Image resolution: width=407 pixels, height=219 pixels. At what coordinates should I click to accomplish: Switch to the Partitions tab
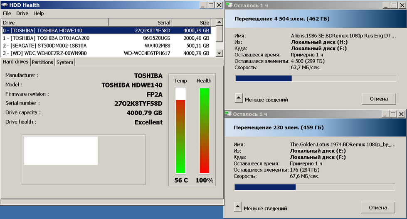coord(42,62)
